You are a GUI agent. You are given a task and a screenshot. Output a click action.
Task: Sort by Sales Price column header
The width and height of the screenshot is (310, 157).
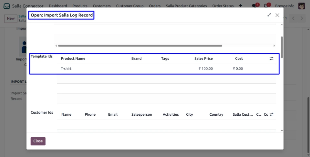pyautogui.click(x=203, y=58)
